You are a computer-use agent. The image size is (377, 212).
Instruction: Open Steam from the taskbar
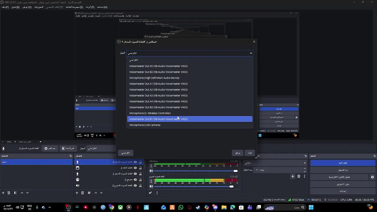coord(198,207)
